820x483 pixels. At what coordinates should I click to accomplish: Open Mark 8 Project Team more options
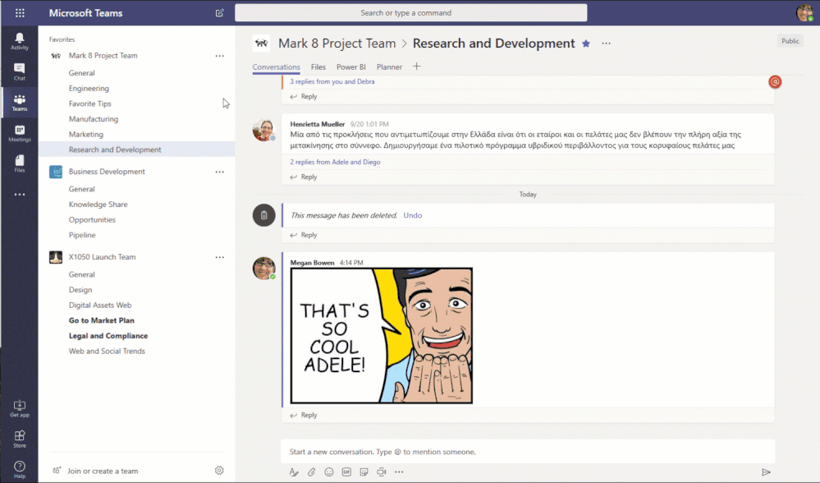220,56
